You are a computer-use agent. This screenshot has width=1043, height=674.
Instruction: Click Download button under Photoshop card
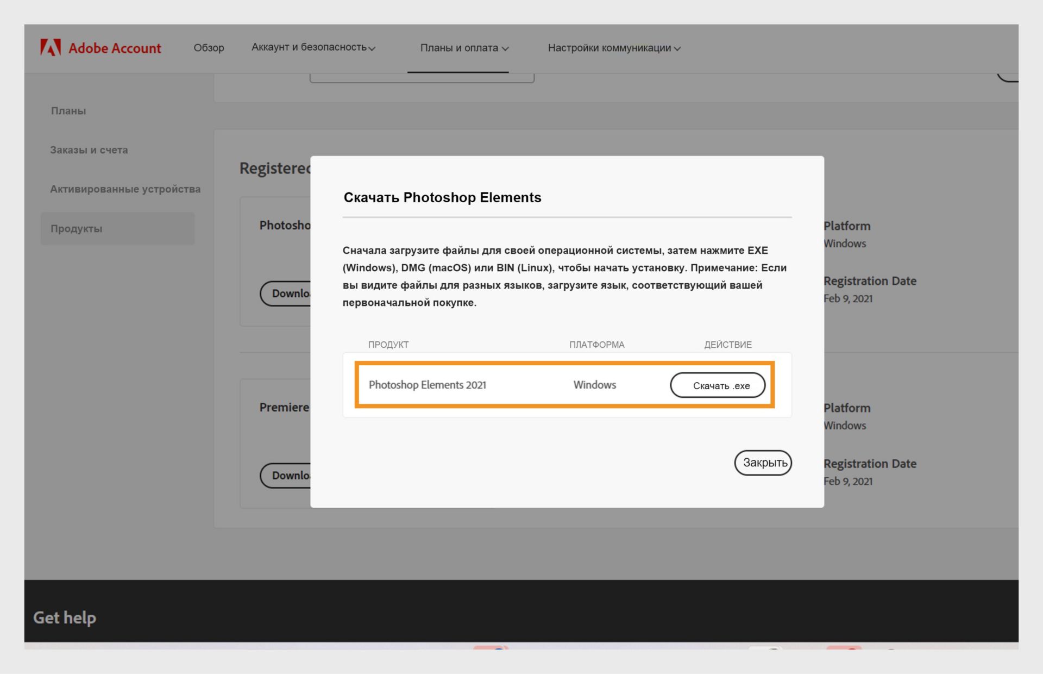click(287, 294)
